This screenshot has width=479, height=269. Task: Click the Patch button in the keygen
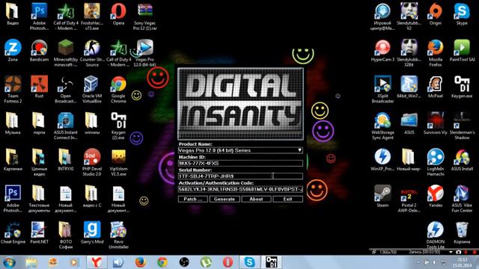[x=193, y=200]
